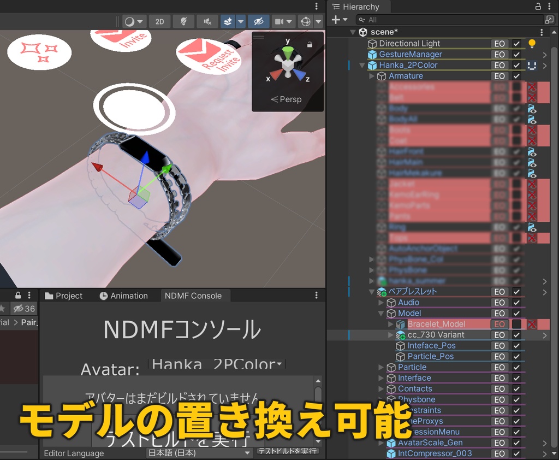Disable the GestureManager active checkbox

(516, 54)
